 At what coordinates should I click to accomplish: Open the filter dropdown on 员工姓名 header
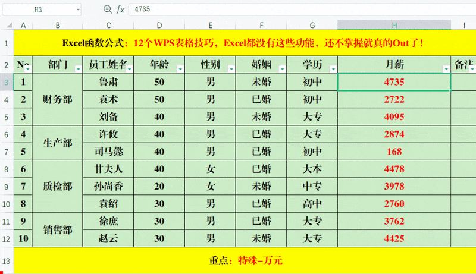[129, 69]
